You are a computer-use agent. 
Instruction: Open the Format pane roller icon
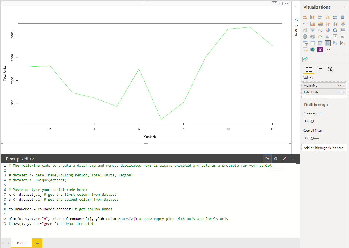(319, 69)
